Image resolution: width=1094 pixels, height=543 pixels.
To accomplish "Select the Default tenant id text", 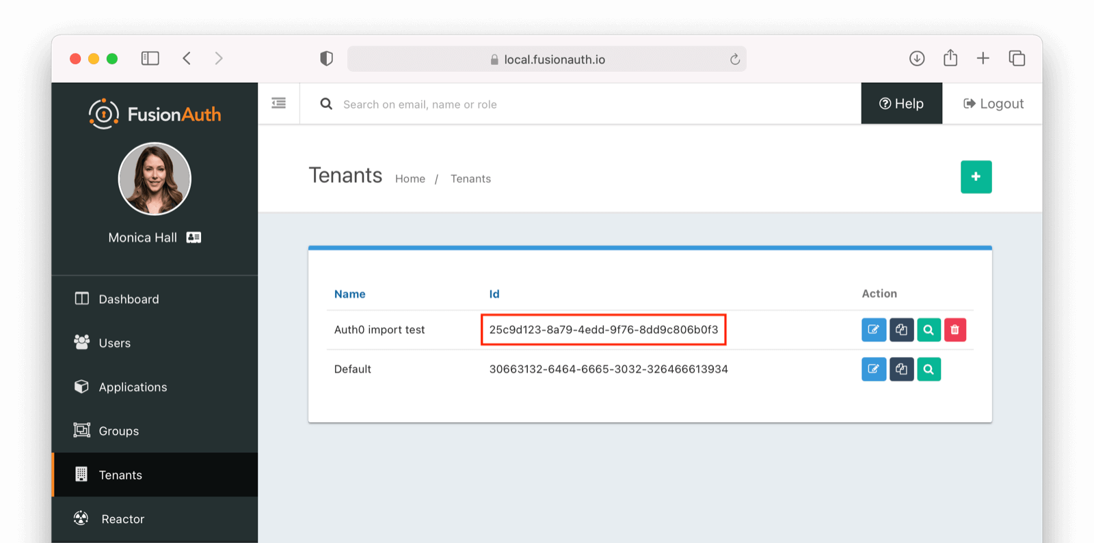I will pyautogui.click(x=609, y=370).
